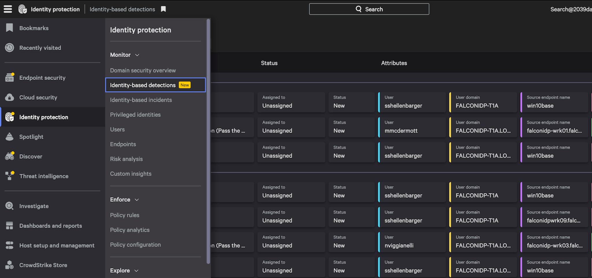Open the Discover module icon
Viewport: 592px width, 278px height.
click(9, 156)
